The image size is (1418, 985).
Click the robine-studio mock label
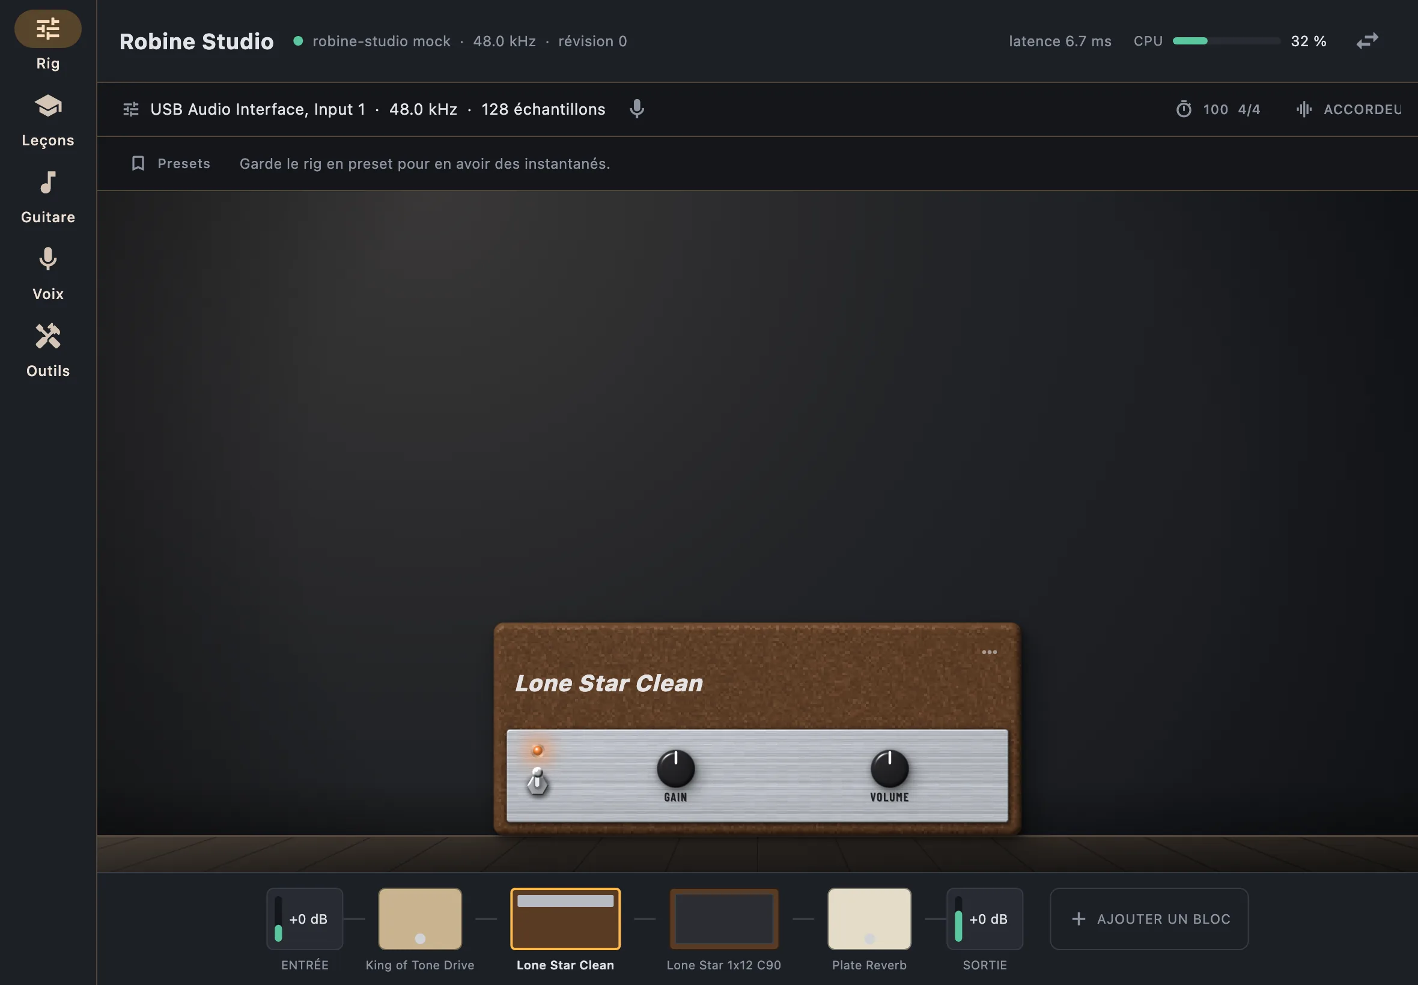[382, 41]
